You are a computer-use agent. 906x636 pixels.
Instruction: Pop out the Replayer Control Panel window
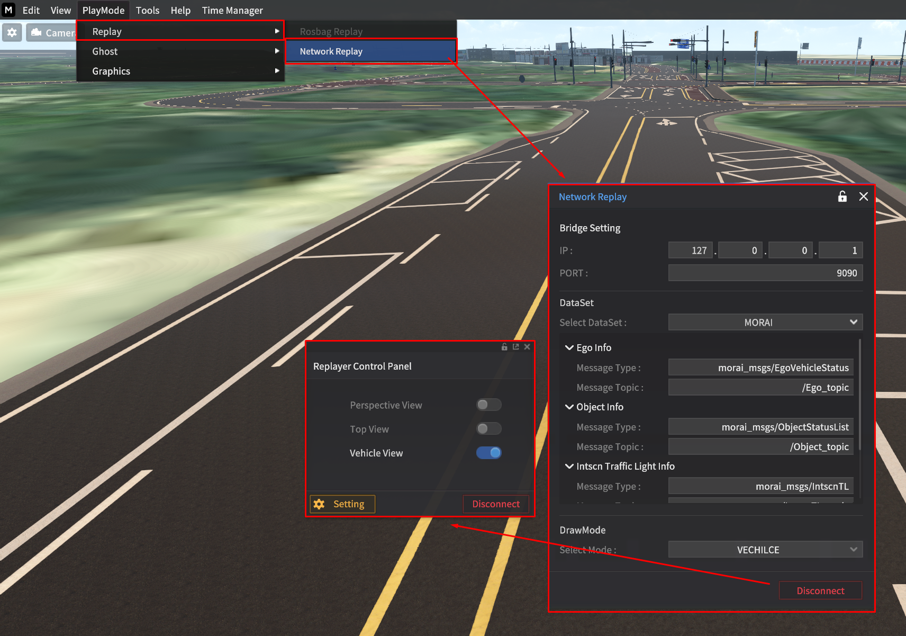tap(515, 347)
